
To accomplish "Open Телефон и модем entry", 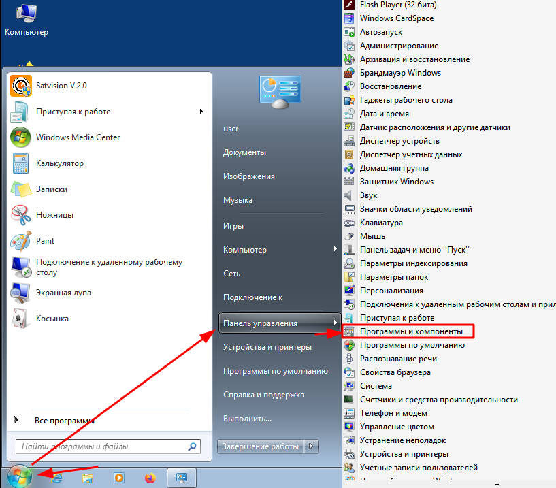I will pyautogui.click(x=393, y=413).
